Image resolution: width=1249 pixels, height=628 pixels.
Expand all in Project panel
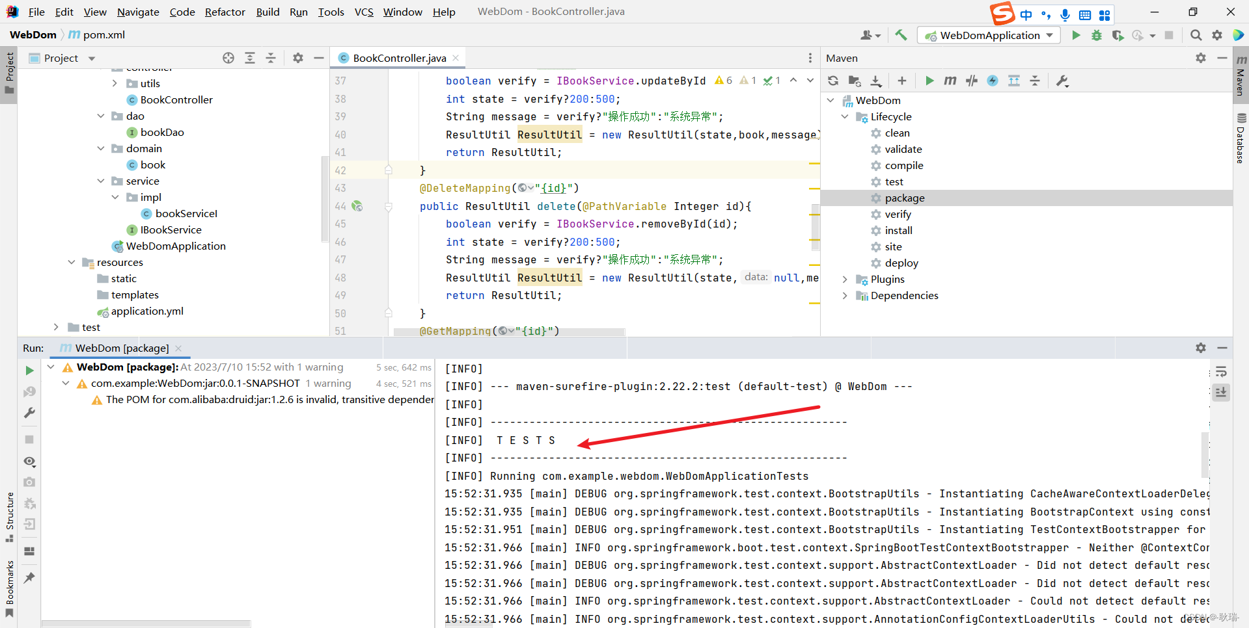tap(250, 58)
